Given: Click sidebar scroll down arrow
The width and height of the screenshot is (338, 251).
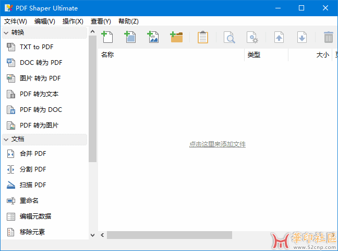Looking at the screenshot, I should pos(93,235).
